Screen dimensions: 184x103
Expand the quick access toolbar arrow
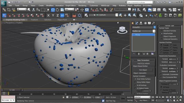click(33, 2)
